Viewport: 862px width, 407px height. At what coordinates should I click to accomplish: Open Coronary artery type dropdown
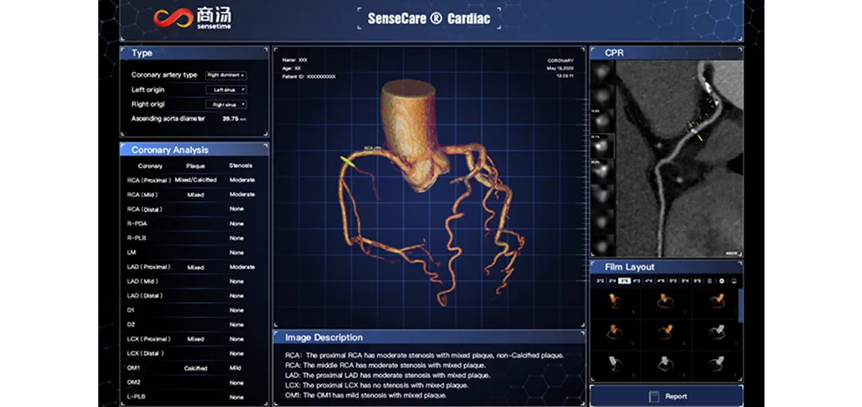click(x=226, y=76)
